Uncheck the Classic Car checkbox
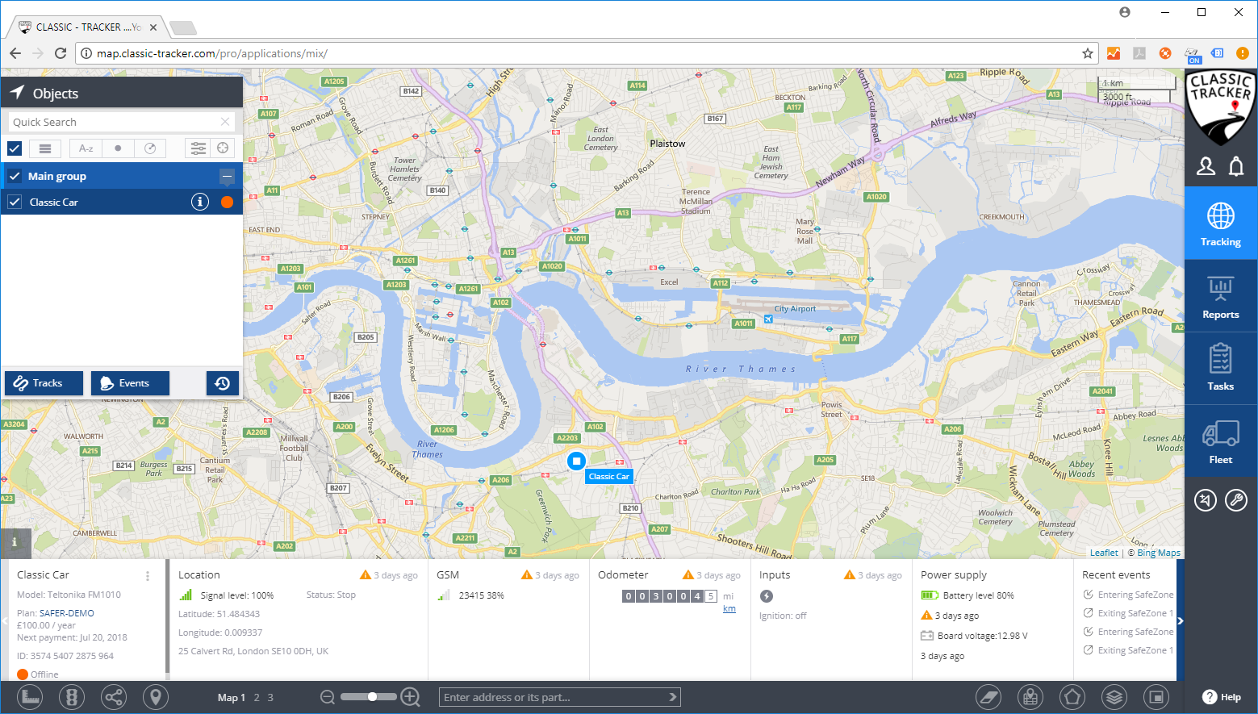 (15, 202)
